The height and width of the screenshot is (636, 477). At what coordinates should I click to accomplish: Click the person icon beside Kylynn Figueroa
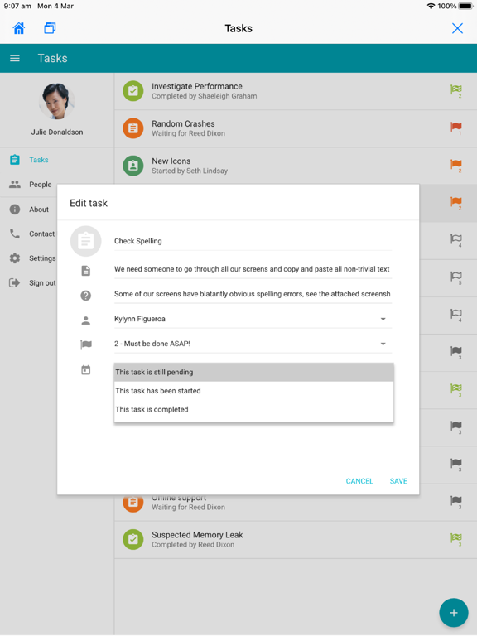[85, 320]
